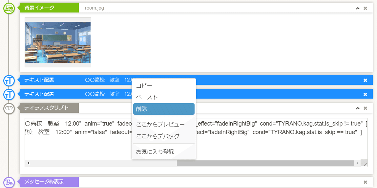Remove the first テキスト配置 component

coord(366,80)
